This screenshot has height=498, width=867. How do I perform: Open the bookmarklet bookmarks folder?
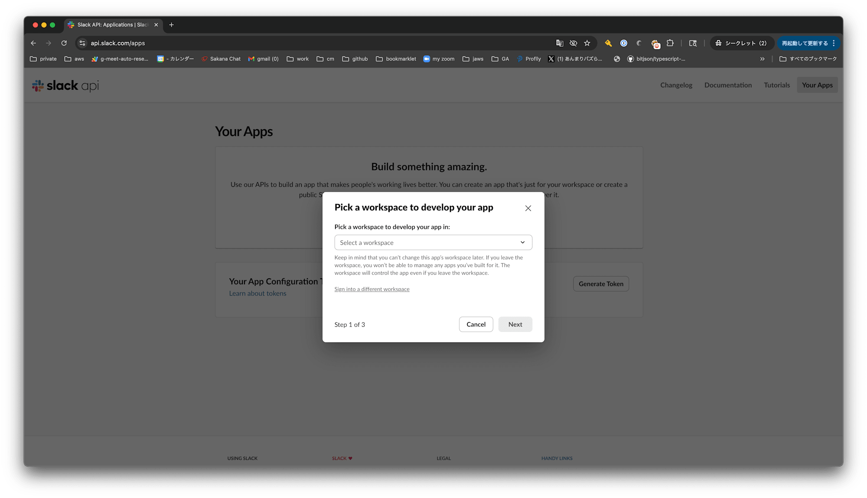tap(396, 59)
